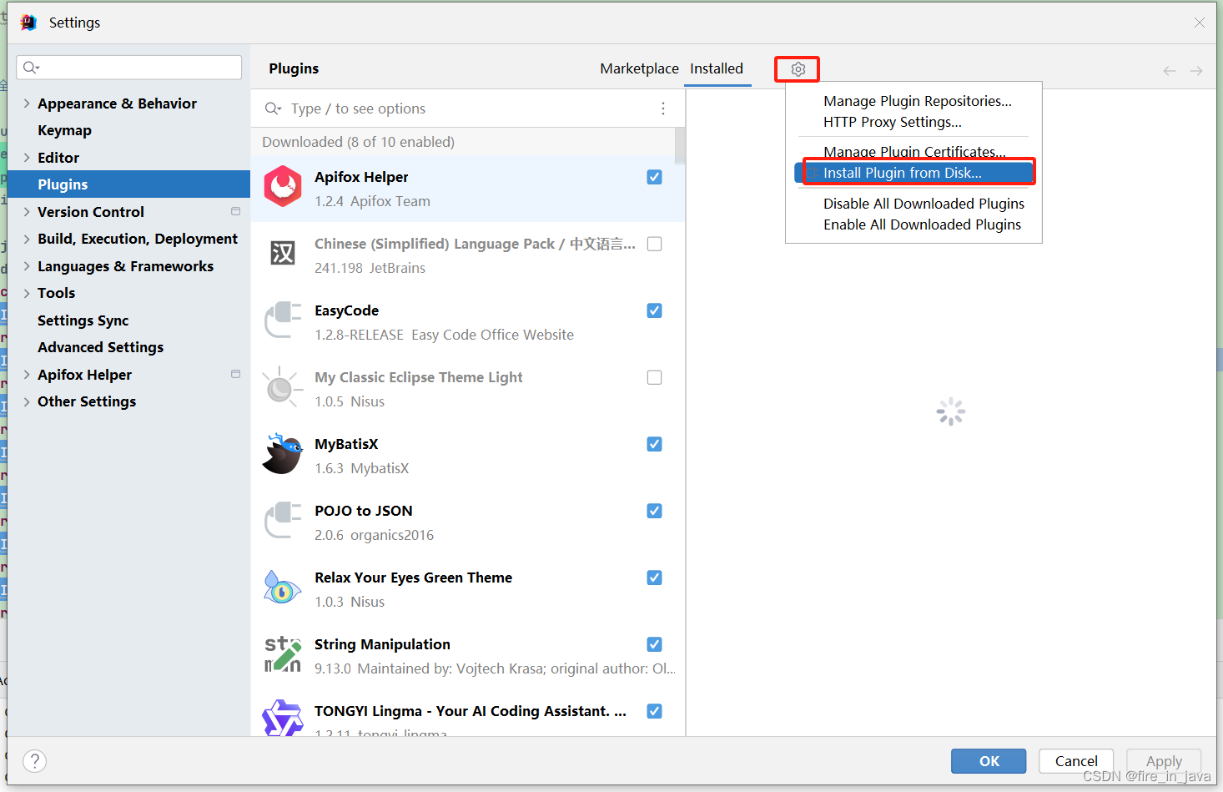1223x792 pixels.
Task: Click the Cancel button
Action: tap(1076, 761)
